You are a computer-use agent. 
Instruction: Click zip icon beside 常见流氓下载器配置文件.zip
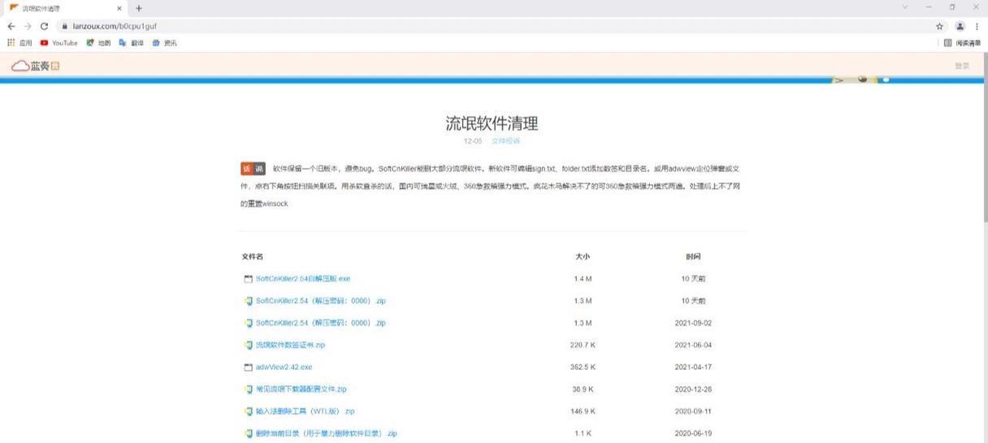249,389
